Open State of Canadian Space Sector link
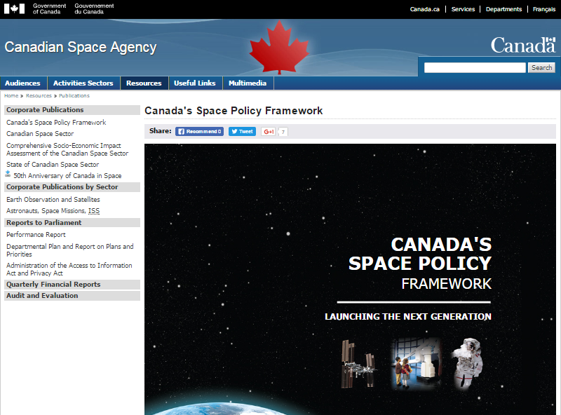This screenshot has height=415, width=561. pyautogui.click(x=53, y=165)
